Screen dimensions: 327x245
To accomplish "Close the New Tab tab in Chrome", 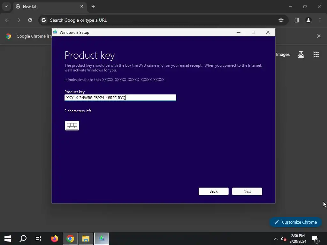I will click(x=82, y=6).
